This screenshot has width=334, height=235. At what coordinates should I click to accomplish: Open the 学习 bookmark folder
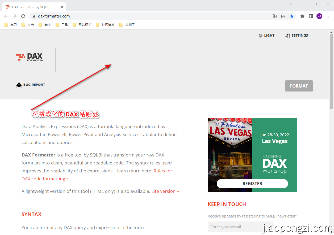pos(11,25)
